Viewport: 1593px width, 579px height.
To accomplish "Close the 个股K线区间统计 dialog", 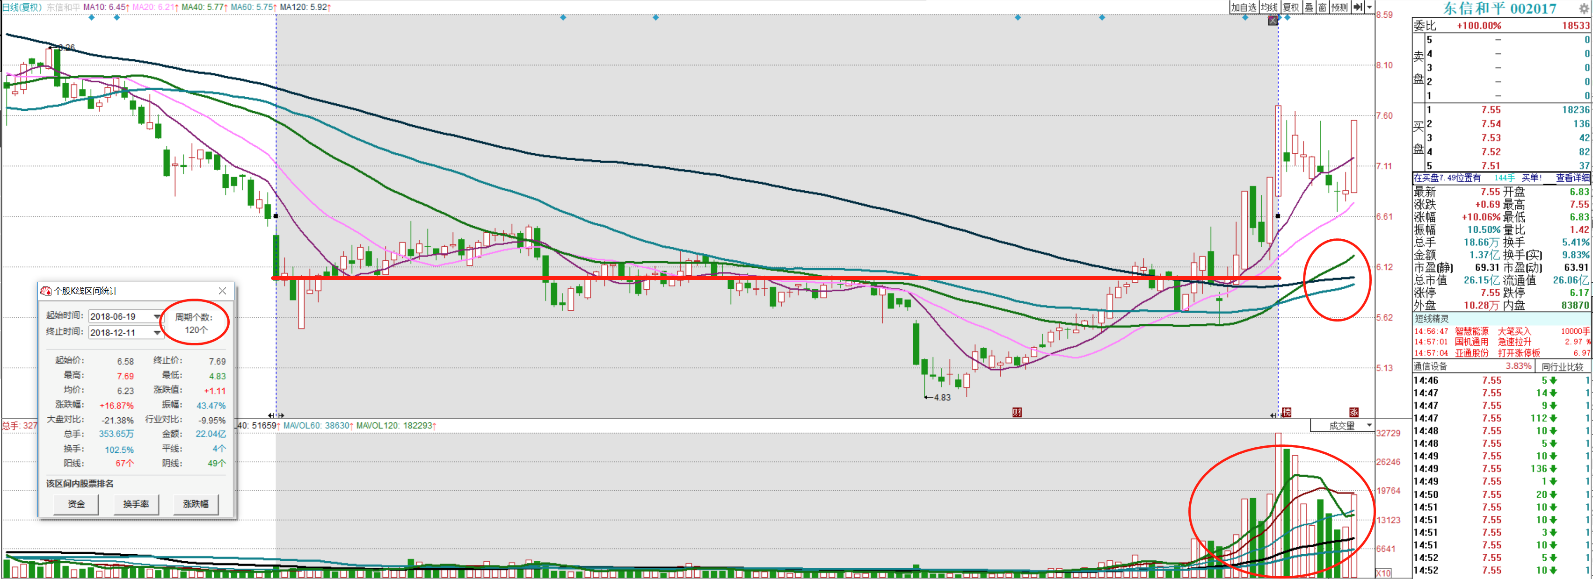I will click(223, 291).
